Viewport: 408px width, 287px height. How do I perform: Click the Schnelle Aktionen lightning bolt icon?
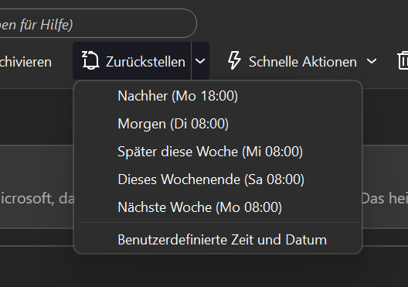click(234, 60)
